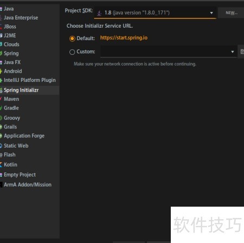Screen dimensions: 244x243
Task: Select the Custom service URL radio button
Action: tap(72, 52)
